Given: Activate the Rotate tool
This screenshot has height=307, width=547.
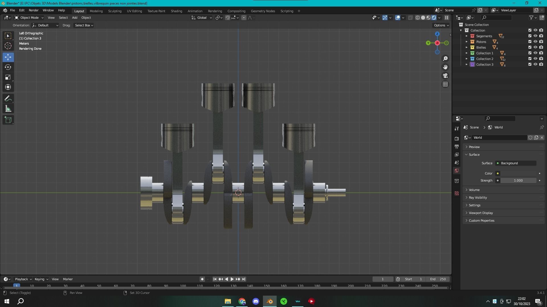Looking at the screenshot, I should click(8, 67).
